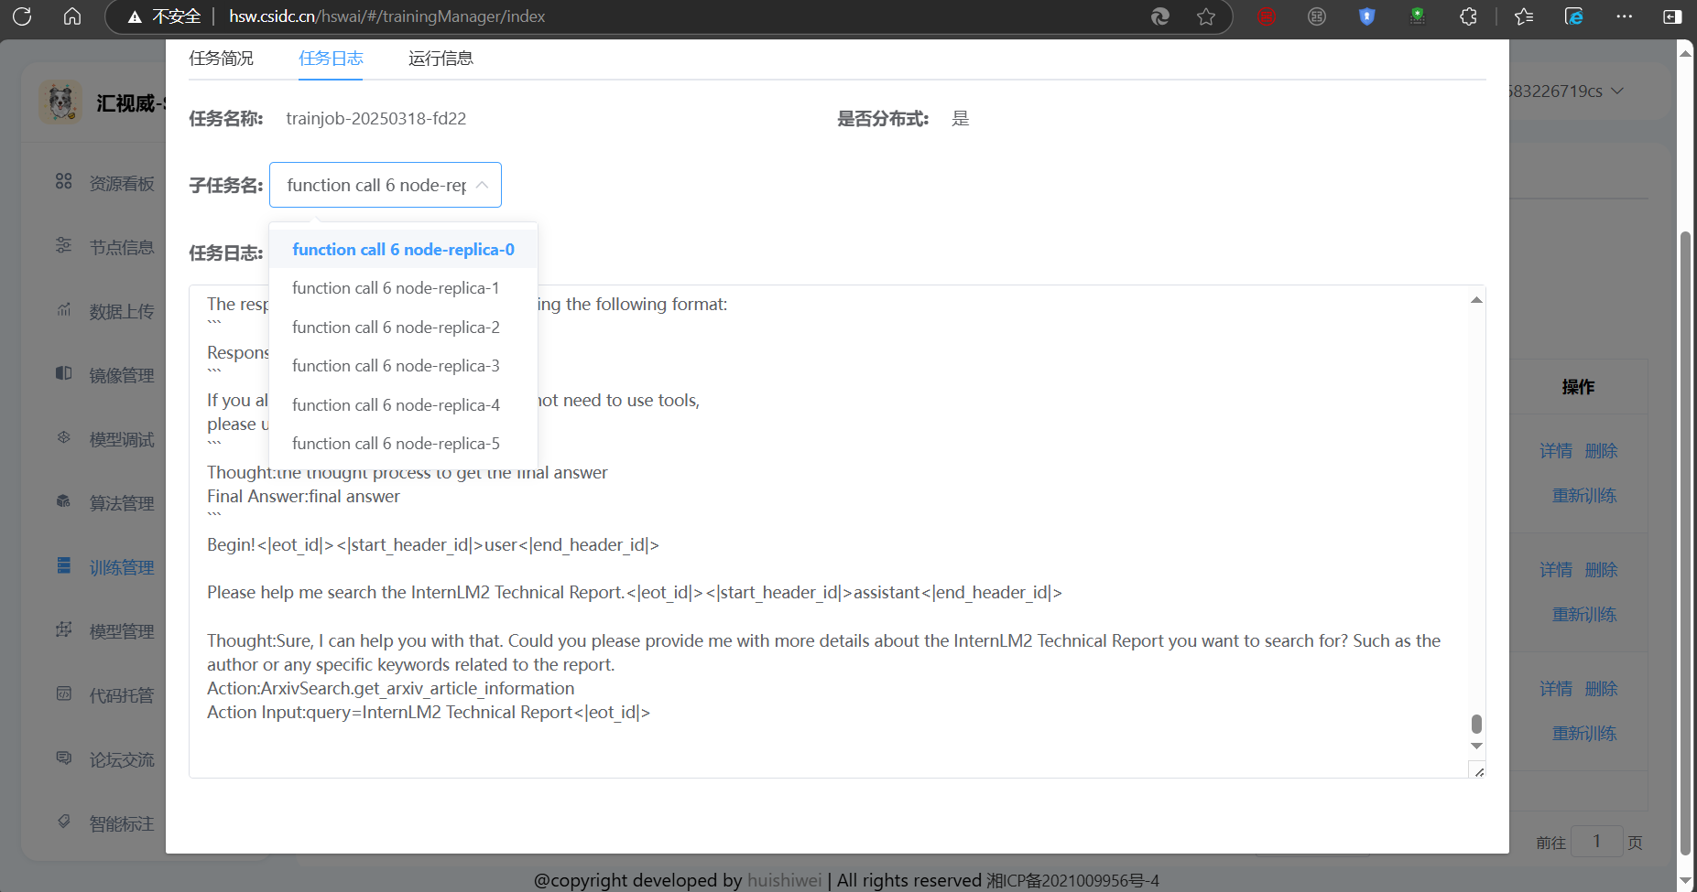Screen dimensions: 1697x892
Task: Reload the page with the refresh icon
Action: 22,16
